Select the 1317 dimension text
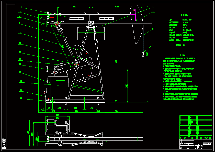This screenshot has height=152, width=215. (53, 111)
